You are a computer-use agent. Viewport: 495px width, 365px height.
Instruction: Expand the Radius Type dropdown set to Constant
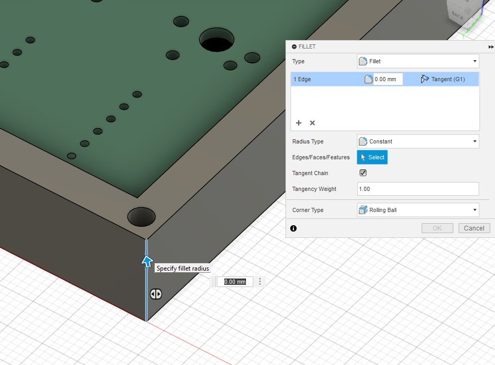point(418,141)
